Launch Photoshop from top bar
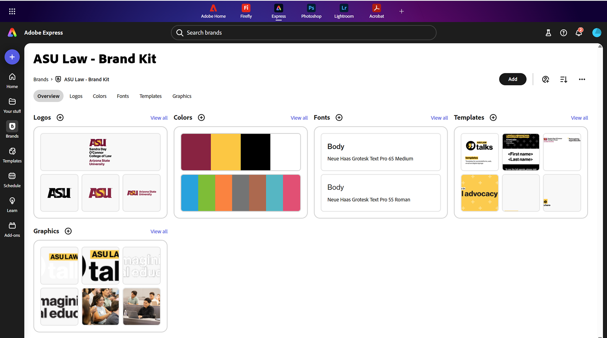 (x=311, y=11)
